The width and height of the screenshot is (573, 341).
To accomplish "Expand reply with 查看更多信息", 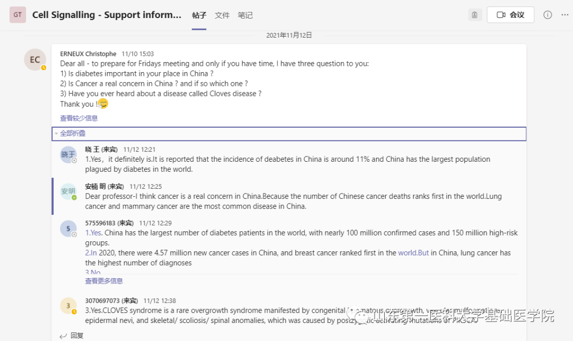I will (x=104, y=281).
